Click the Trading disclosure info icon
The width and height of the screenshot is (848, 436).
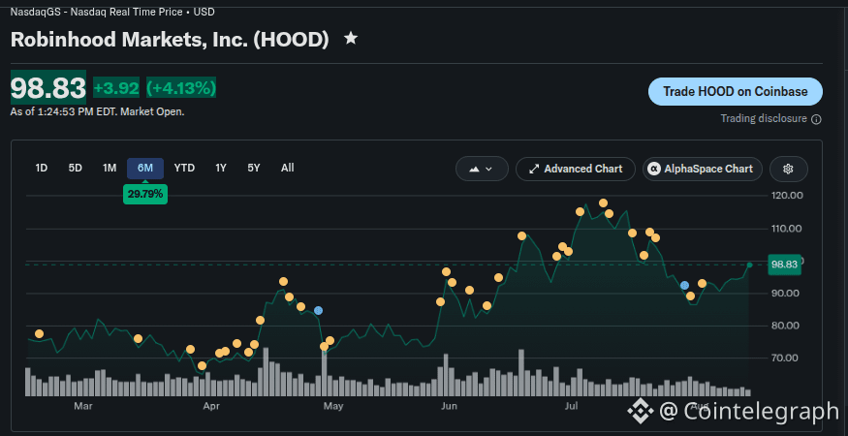816,119
